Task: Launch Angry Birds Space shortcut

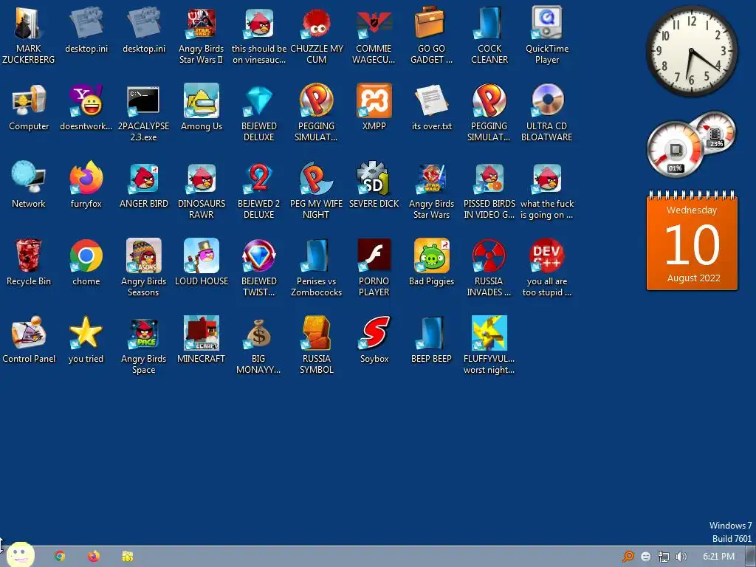Action: point(144,346)
